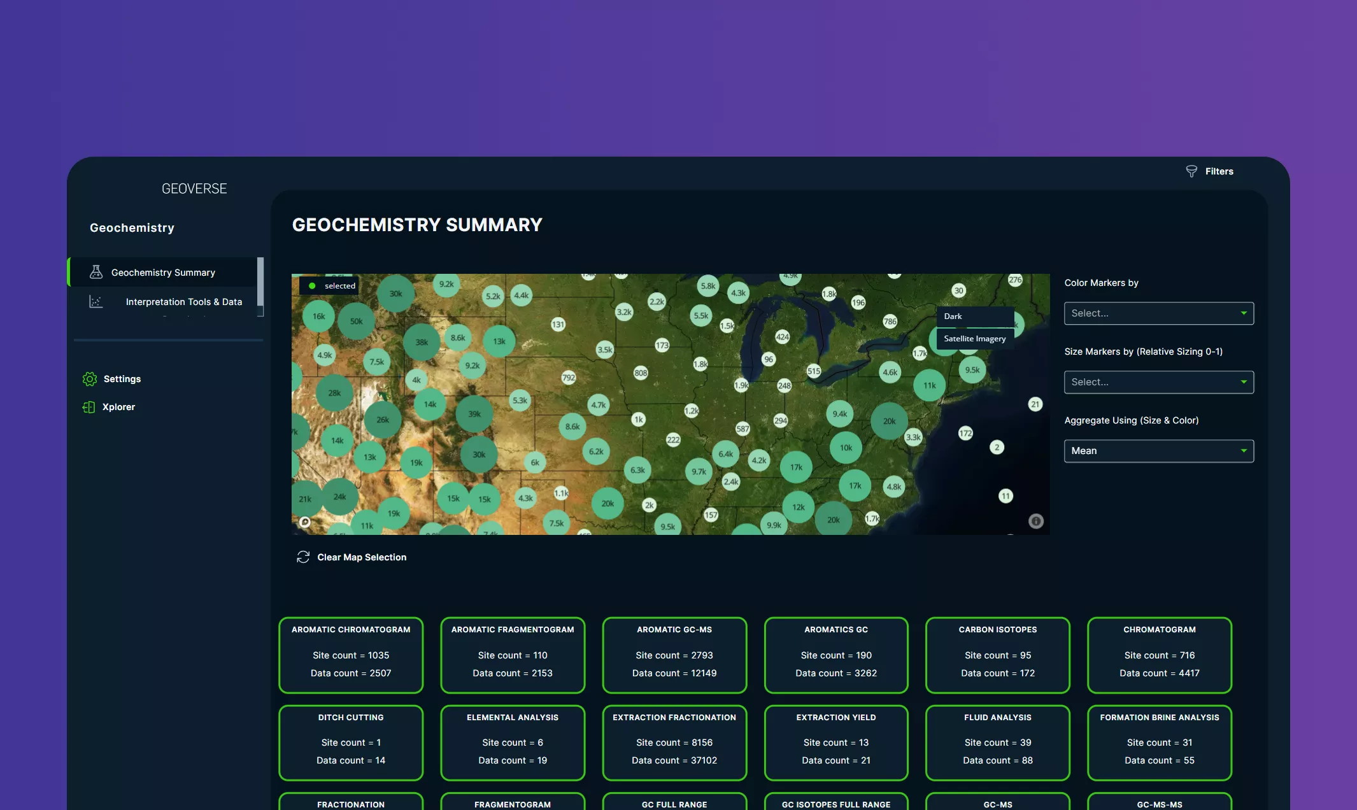Click the Xplorer sidebar icon
Viewport: 1357px width, 810px height.
coord(89,407)
